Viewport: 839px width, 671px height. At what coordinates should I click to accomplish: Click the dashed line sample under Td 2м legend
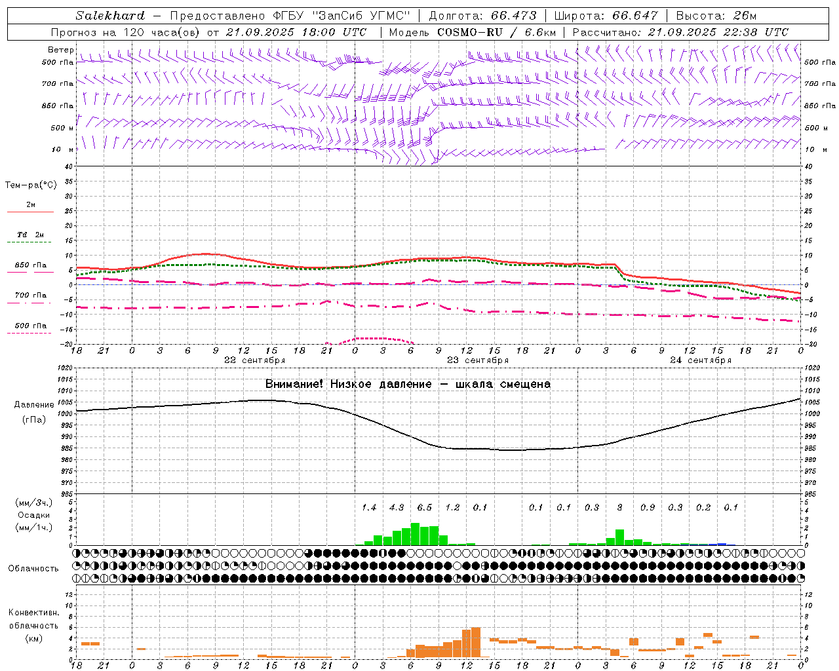30,242
